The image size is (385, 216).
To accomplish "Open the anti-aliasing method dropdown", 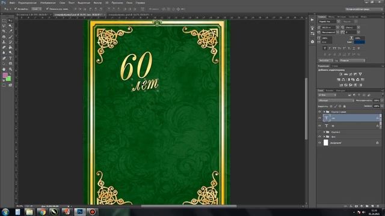I will 353,60.
